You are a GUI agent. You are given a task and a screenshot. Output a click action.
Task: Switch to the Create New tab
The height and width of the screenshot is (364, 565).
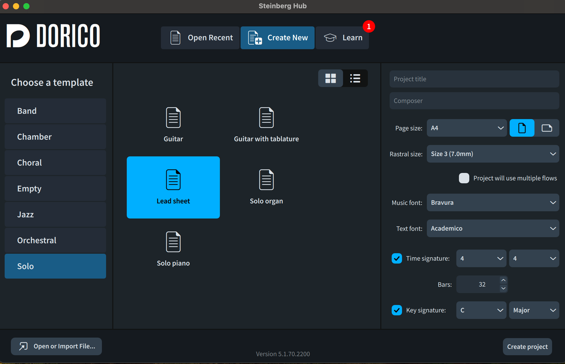277,38
